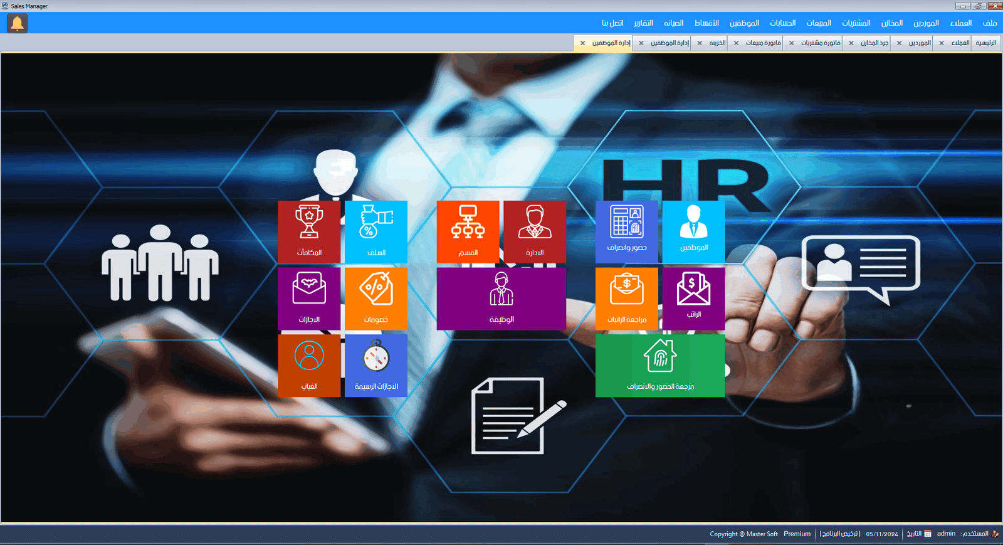This screenshot has width=1003, height=545.
Task: Open the الموظفين menu in menu bar
Action: [x=744, y=23]
